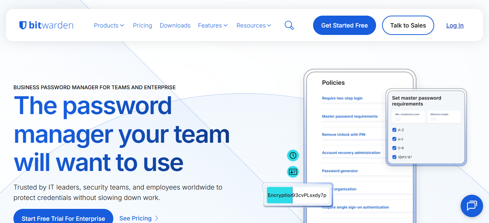Image resolution: width=489 pixels, height=223 pixels.
Task: Click the ID card icon
Action: (x=293, y=172)
